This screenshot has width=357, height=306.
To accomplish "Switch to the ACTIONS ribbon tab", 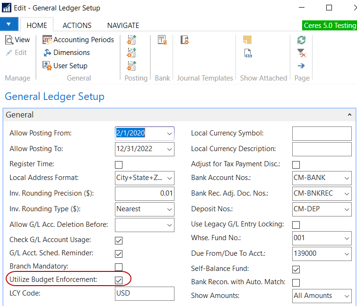I will 77,26.
